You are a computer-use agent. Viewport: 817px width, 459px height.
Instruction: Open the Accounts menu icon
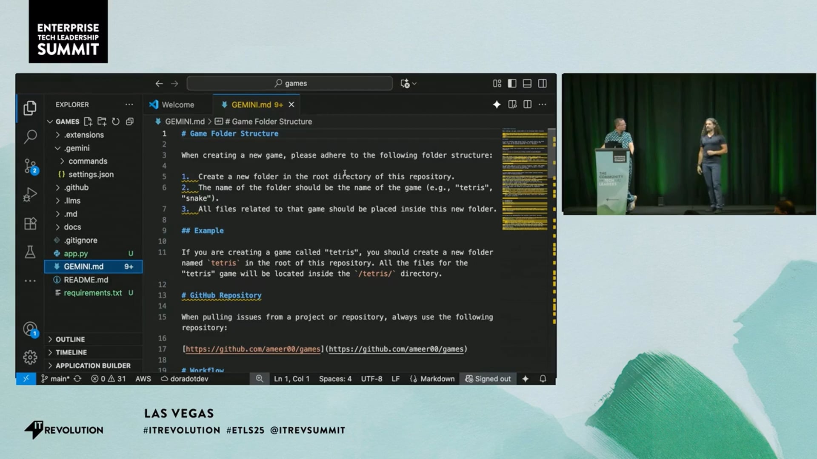[x=30, y=329]
